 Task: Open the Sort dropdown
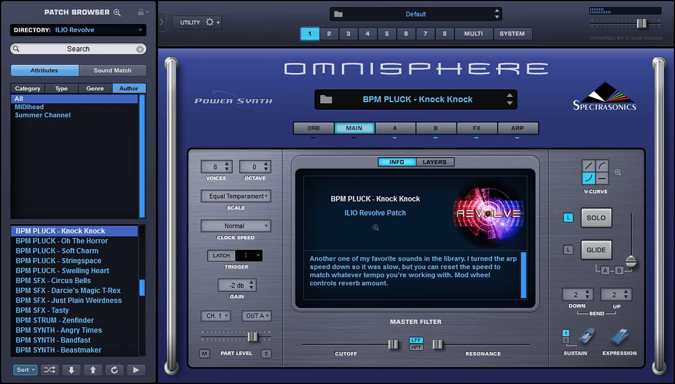click(25, 370)
